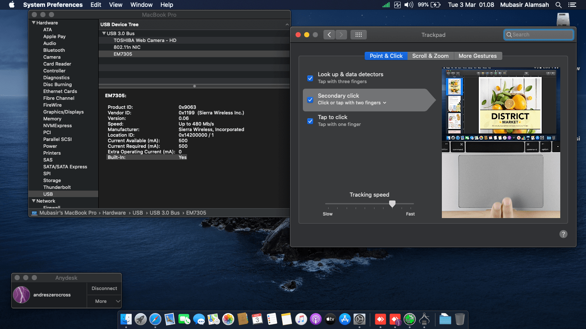Click the Trackpad help question mark
Image resolution: width=586 pixels, height=329 pixels.
click(564, 234)
